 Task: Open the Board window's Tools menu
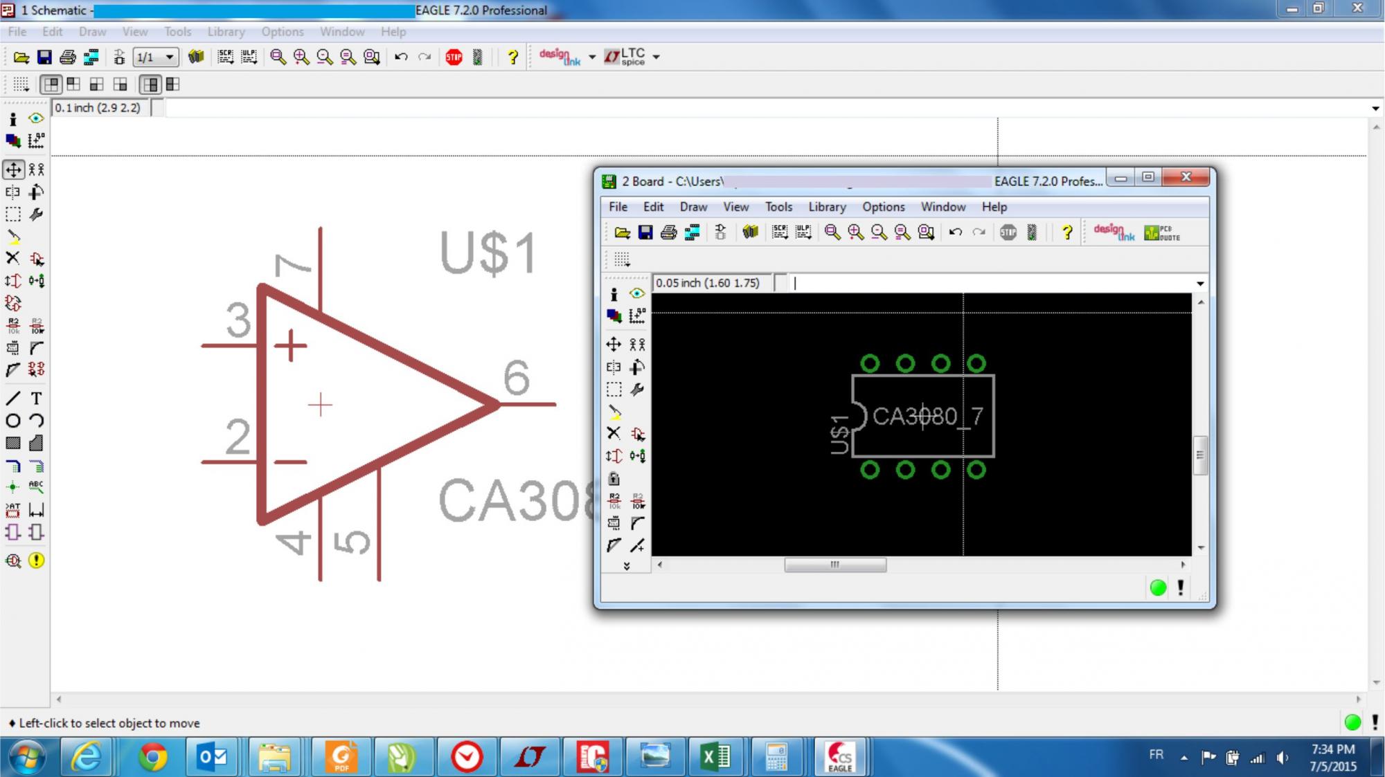pyautogui.click(x=778, y=207)
